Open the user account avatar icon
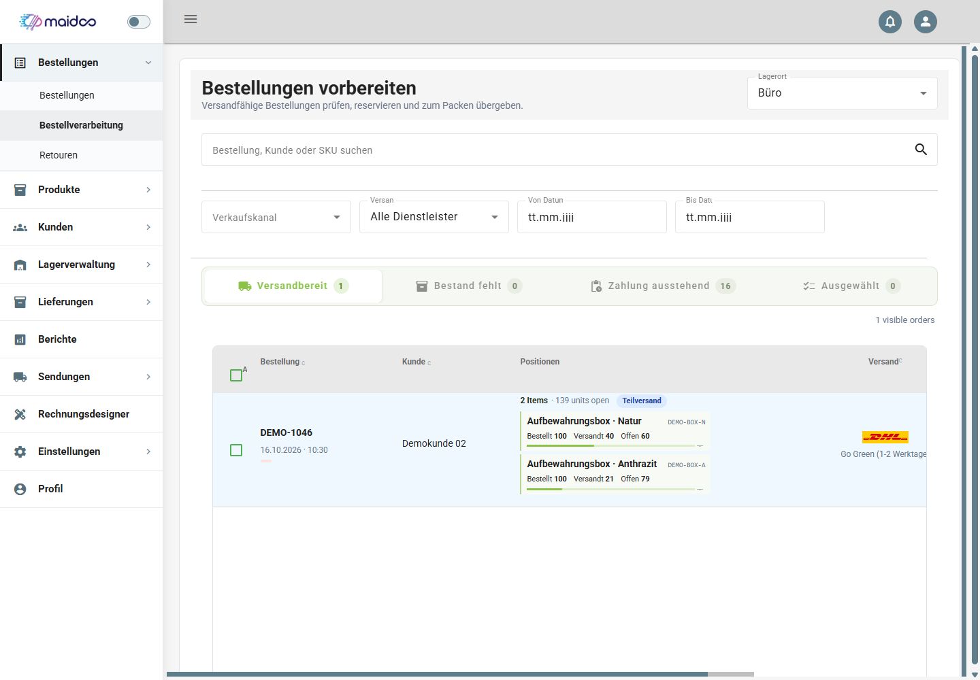The height and width of the screenshot is (680, 980). [x=926, y=22]
